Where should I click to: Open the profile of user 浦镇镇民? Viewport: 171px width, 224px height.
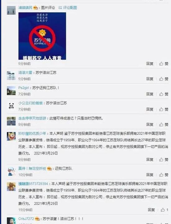coord(25,7)
